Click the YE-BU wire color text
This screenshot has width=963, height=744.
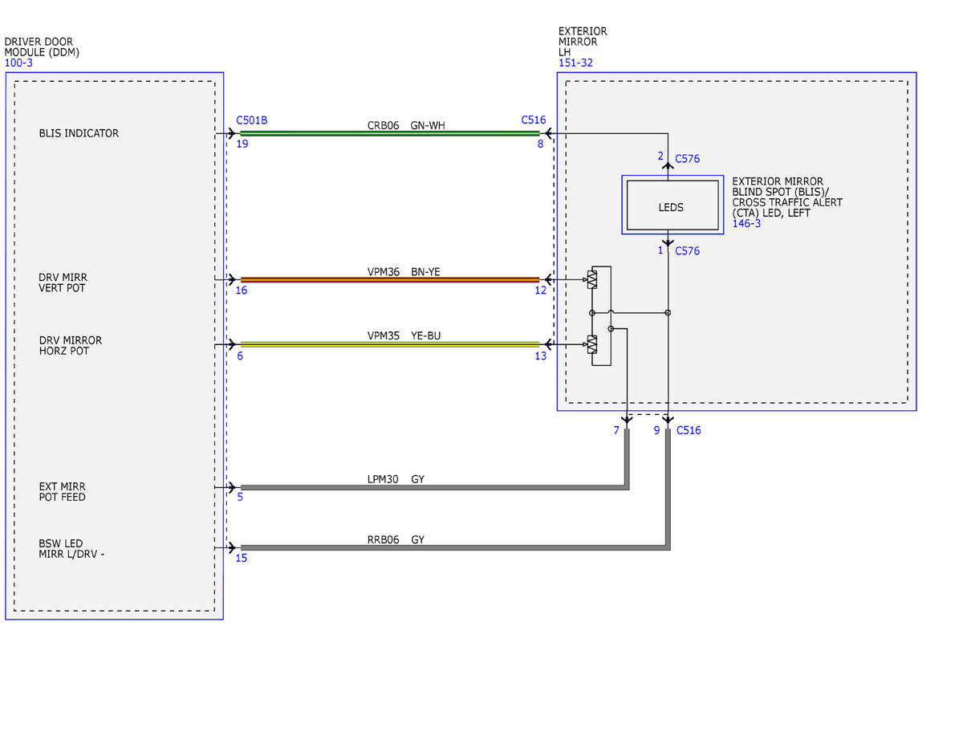coord(425,335)
